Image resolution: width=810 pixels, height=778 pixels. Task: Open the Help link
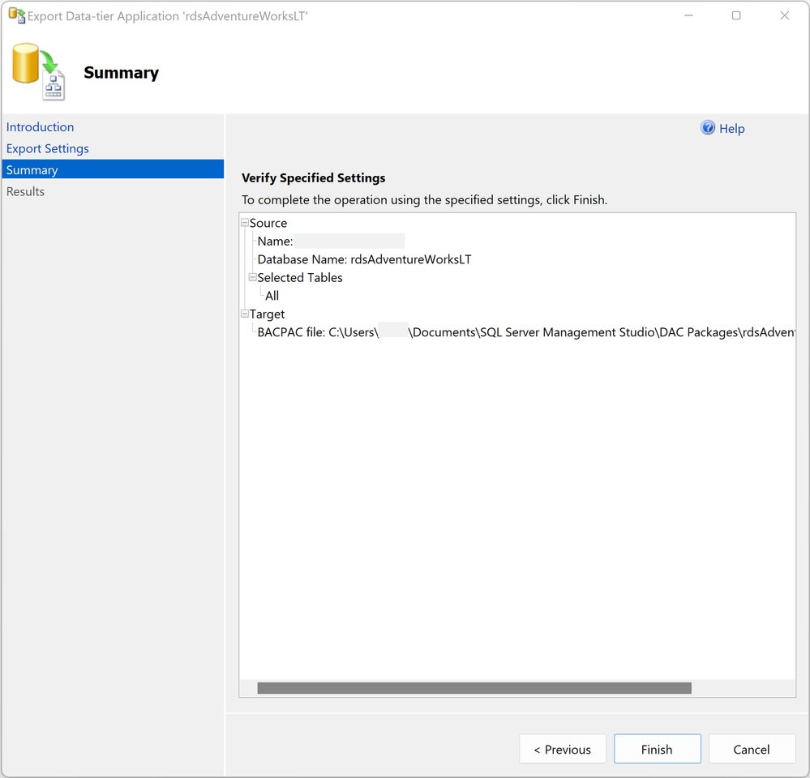point(731,129)
